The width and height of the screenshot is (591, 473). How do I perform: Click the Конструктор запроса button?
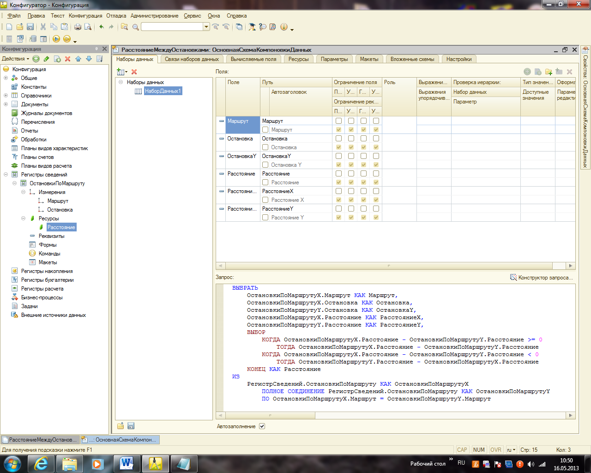(541, 278)
